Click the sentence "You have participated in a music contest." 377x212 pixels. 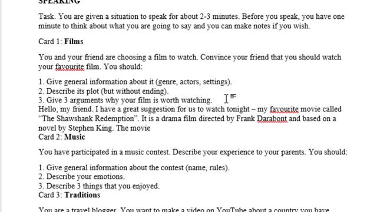[x=104, y=152]
